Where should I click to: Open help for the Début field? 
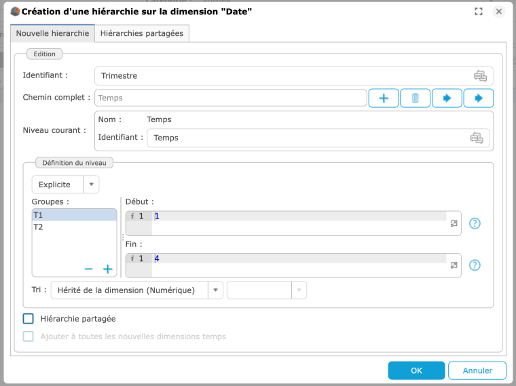pyautogui.click(x=475, y=223)
